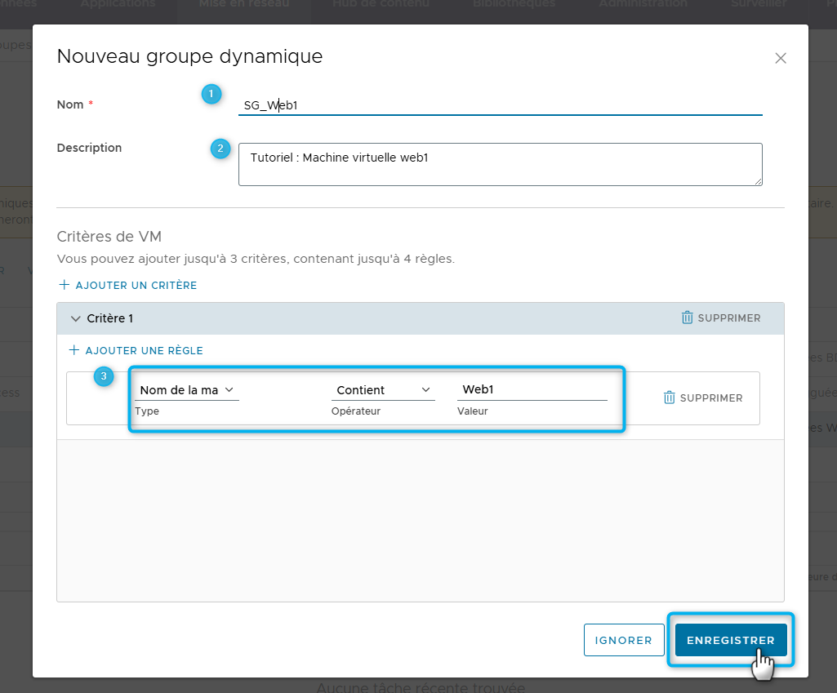Click plus icon for Ajouter un critère
The width and height of the screenshot is (837, 693).
pyautogui.click(x=64, y=285)
